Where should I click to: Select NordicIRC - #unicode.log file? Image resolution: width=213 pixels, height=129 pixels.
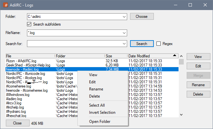[26, 74]
